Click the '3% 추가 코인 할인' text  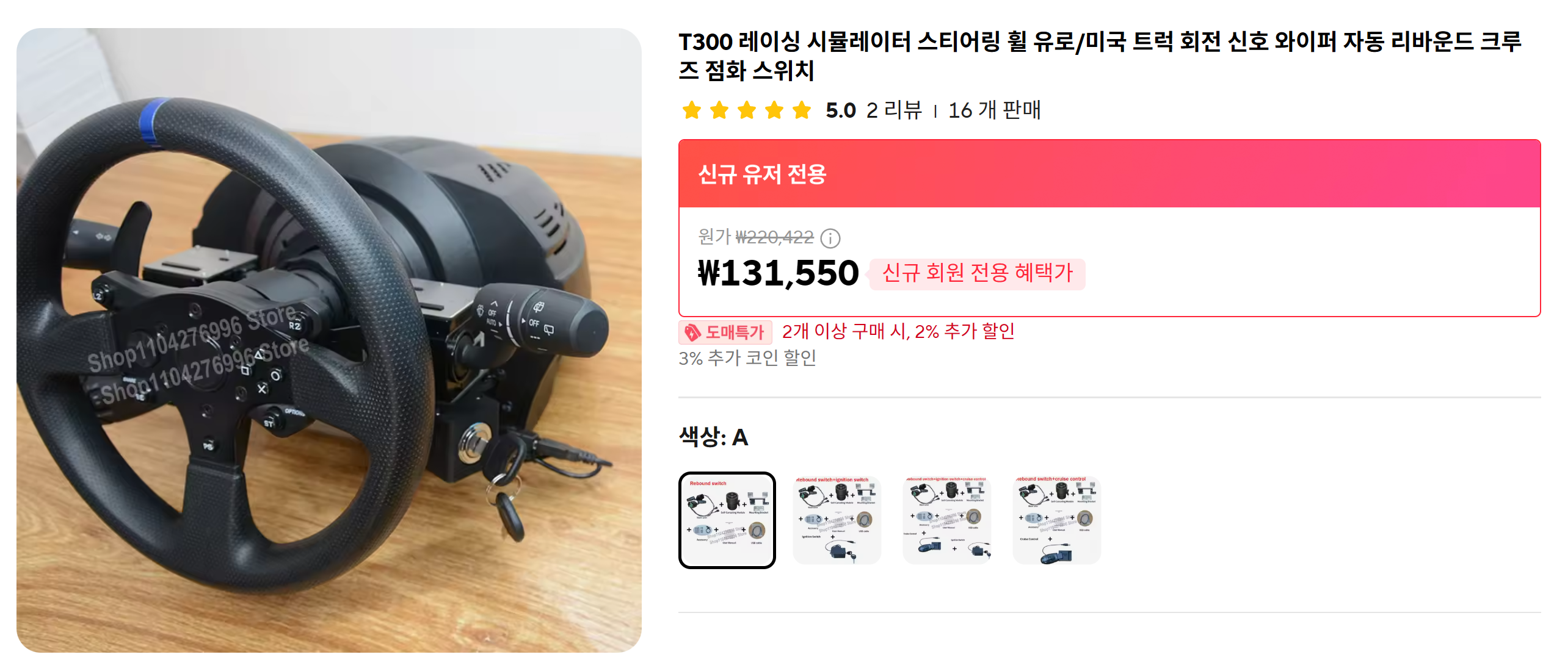pos(747,358)
